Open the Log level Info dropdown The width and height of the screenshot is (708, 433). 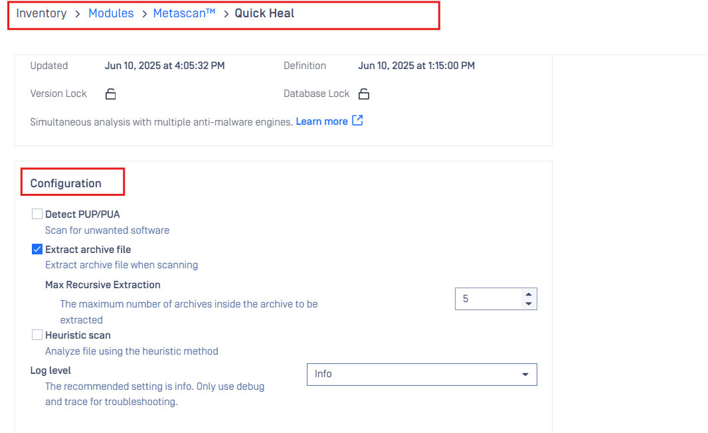[422, 375]
